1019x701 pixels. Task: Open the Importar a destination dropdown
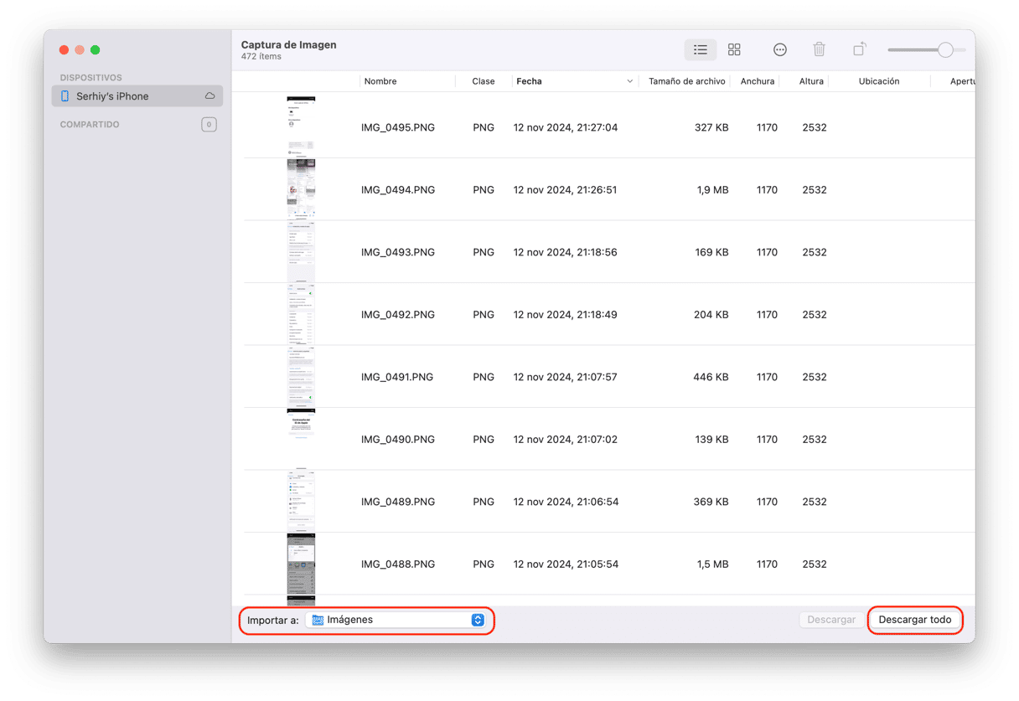pos(396,621)
